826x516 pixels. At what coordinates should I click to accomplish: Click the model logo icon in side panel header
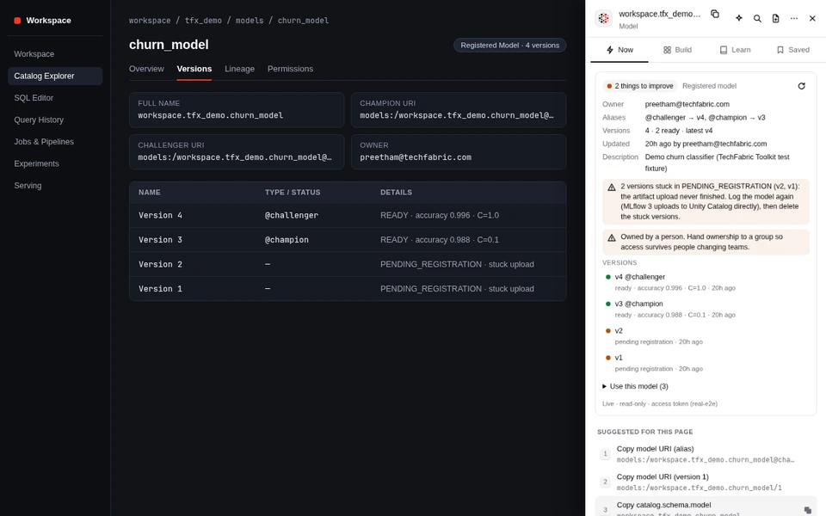tap(603, 18)
